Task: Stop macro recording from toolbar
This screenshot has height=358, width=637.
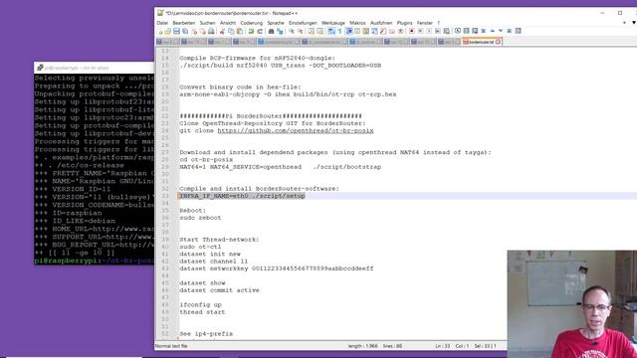Action: tap(420, 31)
